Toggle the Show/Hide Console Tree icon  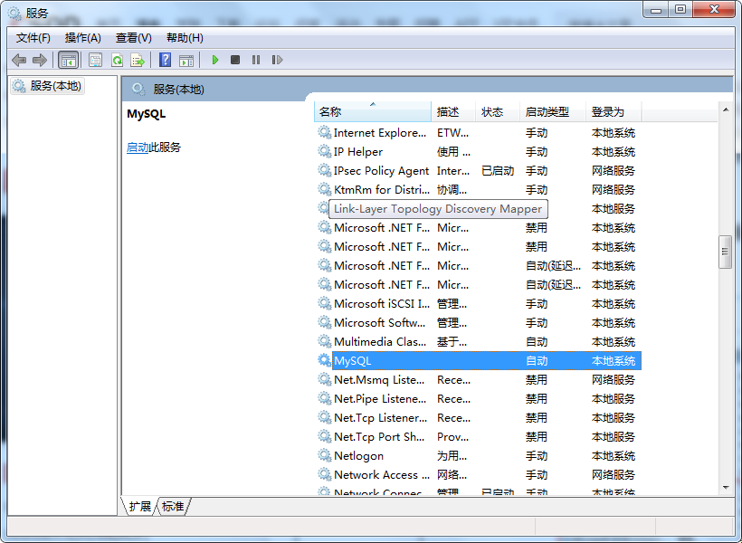pyautogui.click(x=68, y=60)
